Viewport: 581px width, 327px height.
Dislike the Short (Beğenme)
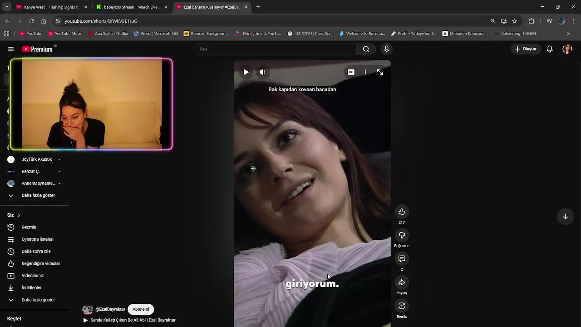(402, 235)
